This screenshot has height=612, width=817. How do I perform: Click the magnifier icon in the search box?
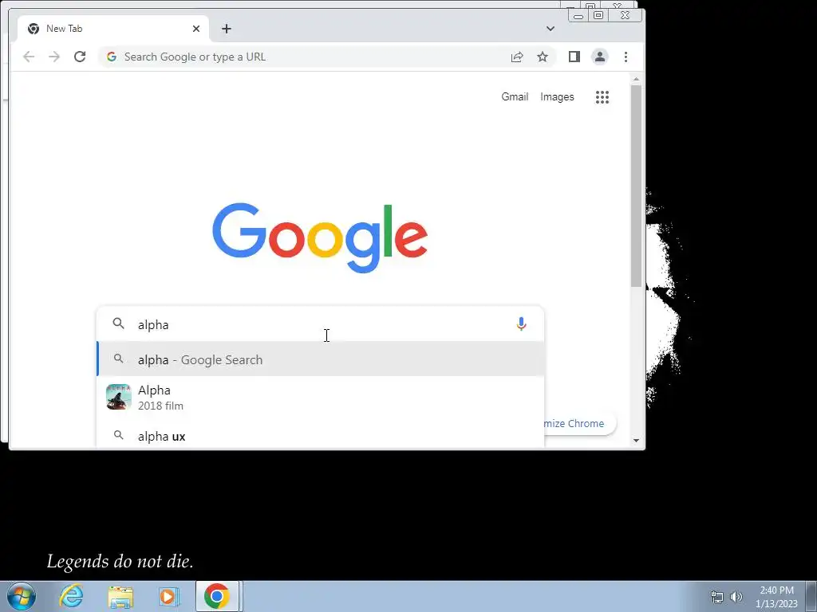tap(119, 324)
